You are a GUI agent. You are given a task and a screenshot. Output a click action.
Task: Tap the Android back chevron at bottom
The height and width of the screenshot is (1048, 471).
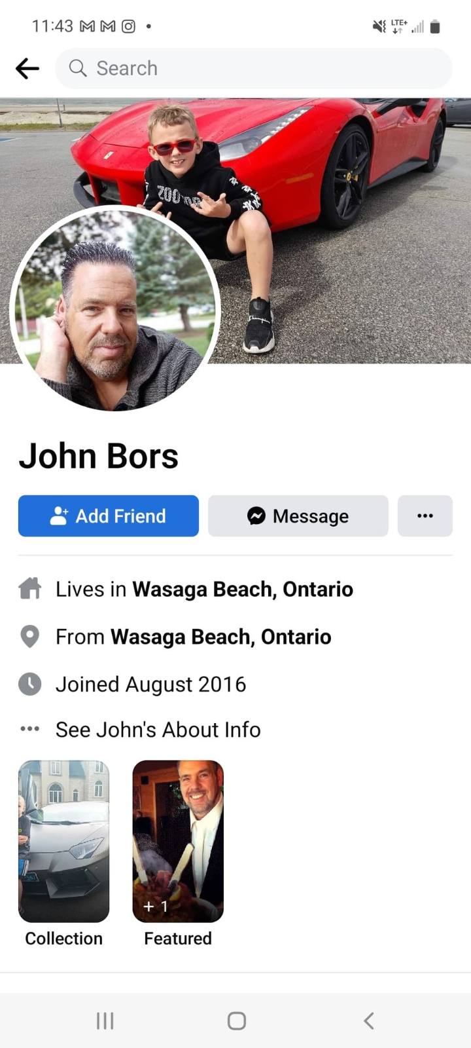pos(369,1020)
